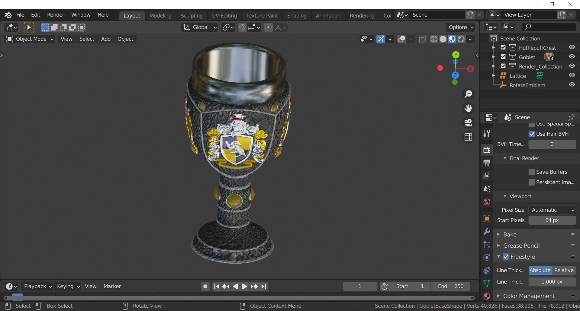This screenshot has height=311, width=580.
Task: Enable Persistent Images checkbox
Action: point(532,182)
